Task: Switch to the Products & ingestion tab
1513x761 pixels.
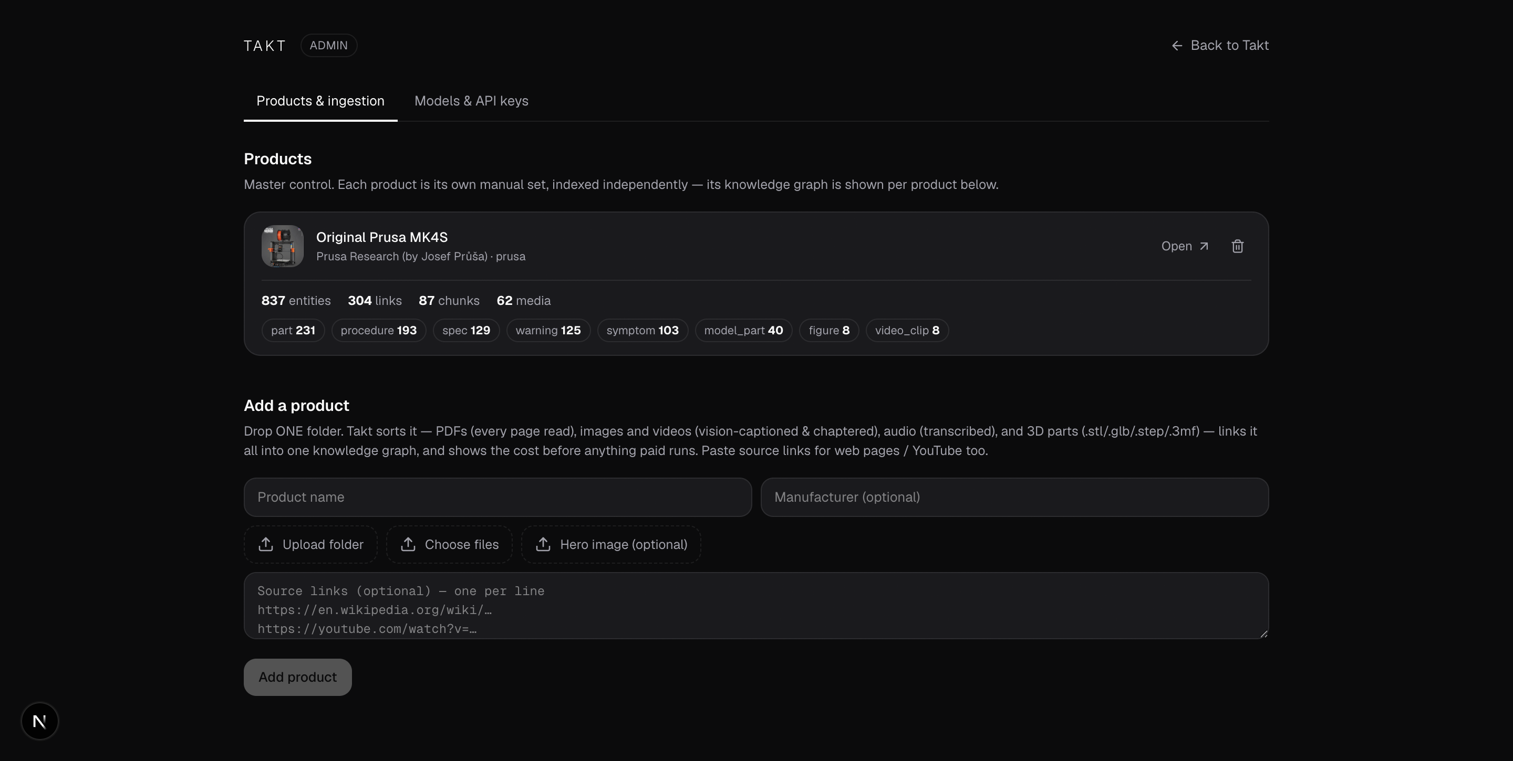Action: [x=320, y=101]
